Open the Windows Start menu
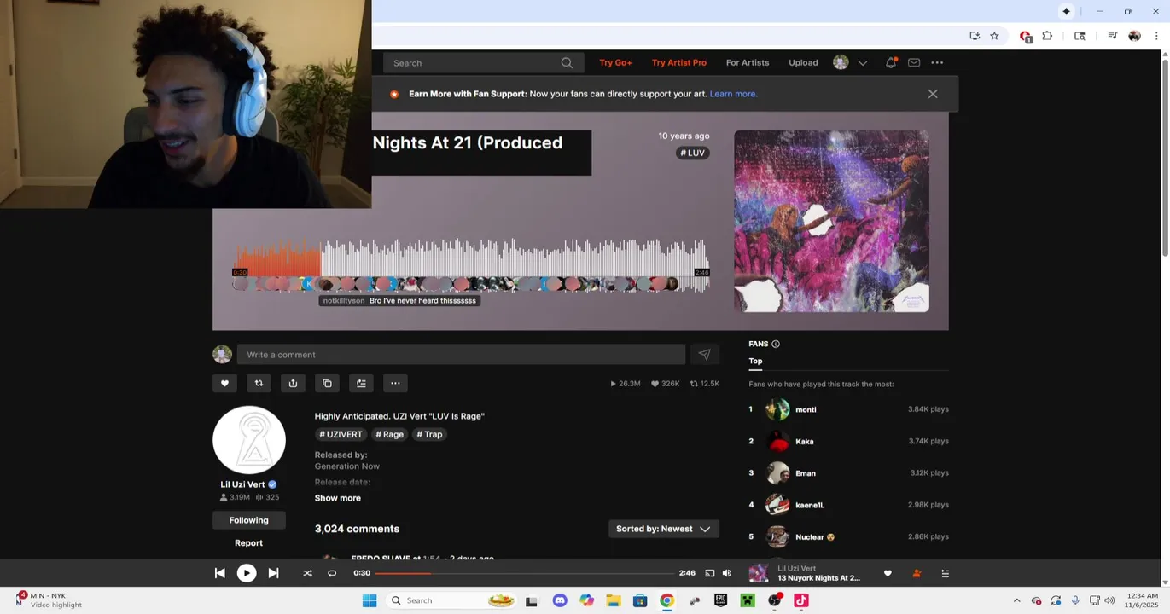This screenshot has height=614, width=1170. [370, 600]
